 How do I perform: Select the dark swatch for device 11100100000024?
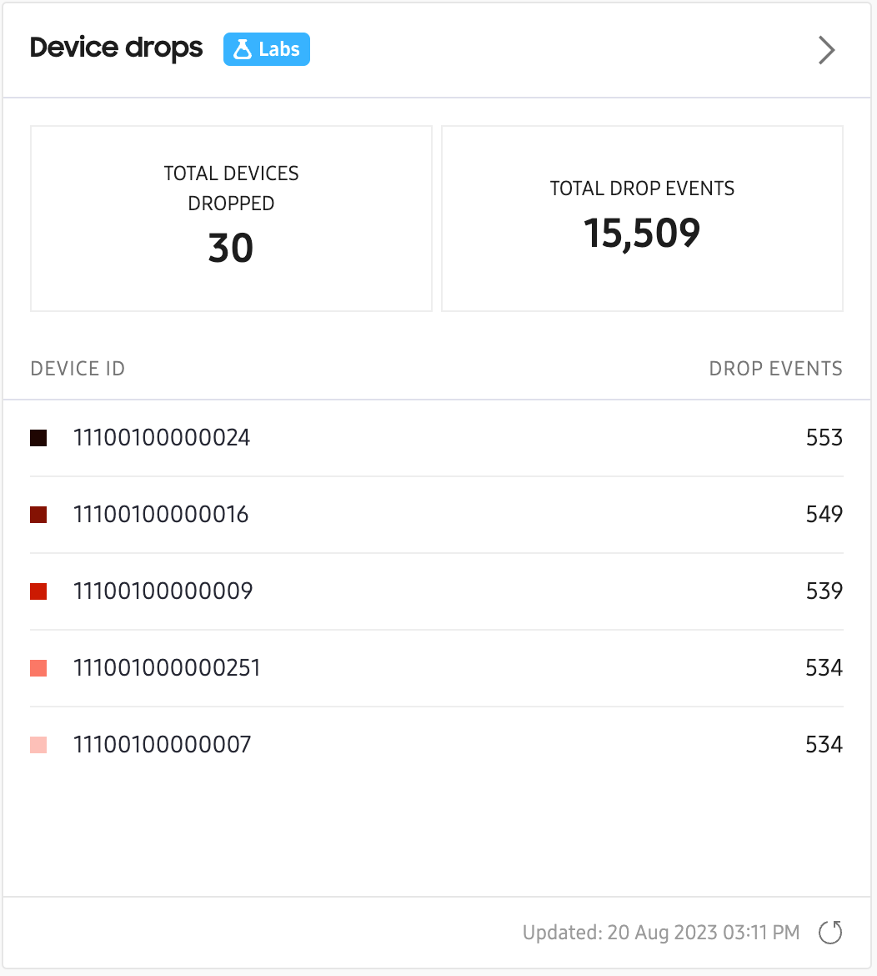(38, 438)
